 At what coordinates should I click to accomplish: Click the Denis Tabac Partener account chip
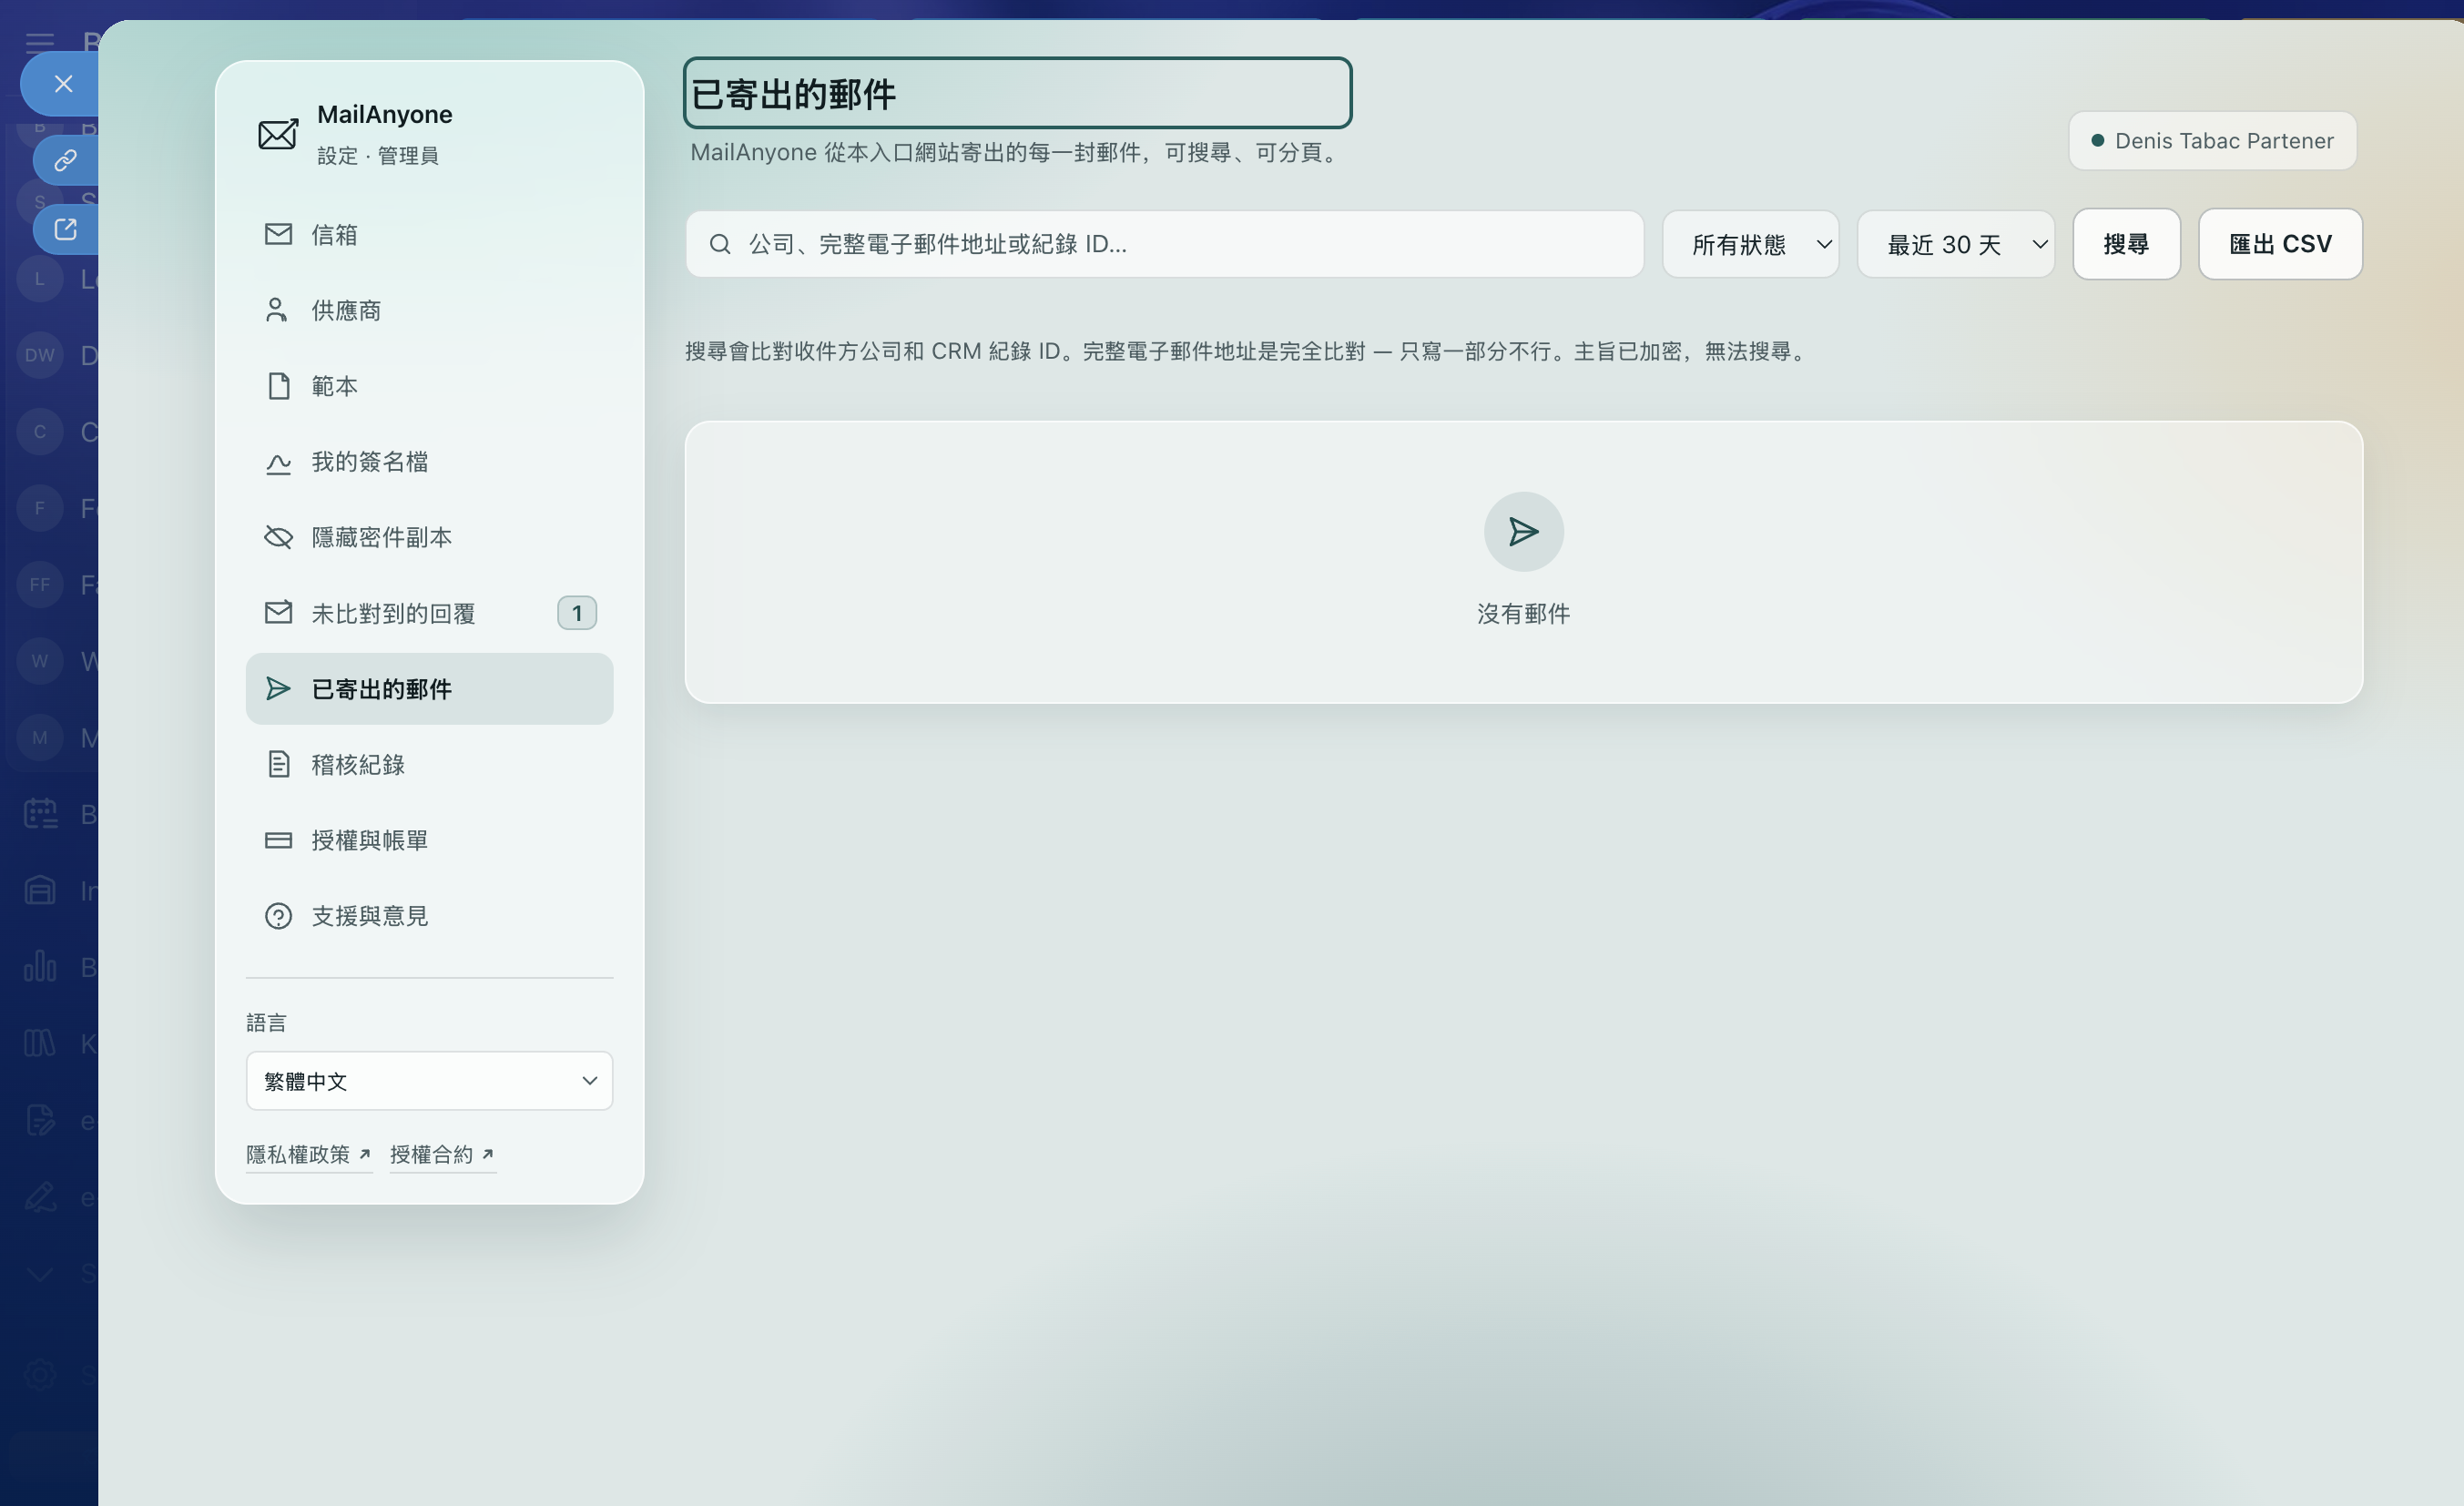[2212, 141]
